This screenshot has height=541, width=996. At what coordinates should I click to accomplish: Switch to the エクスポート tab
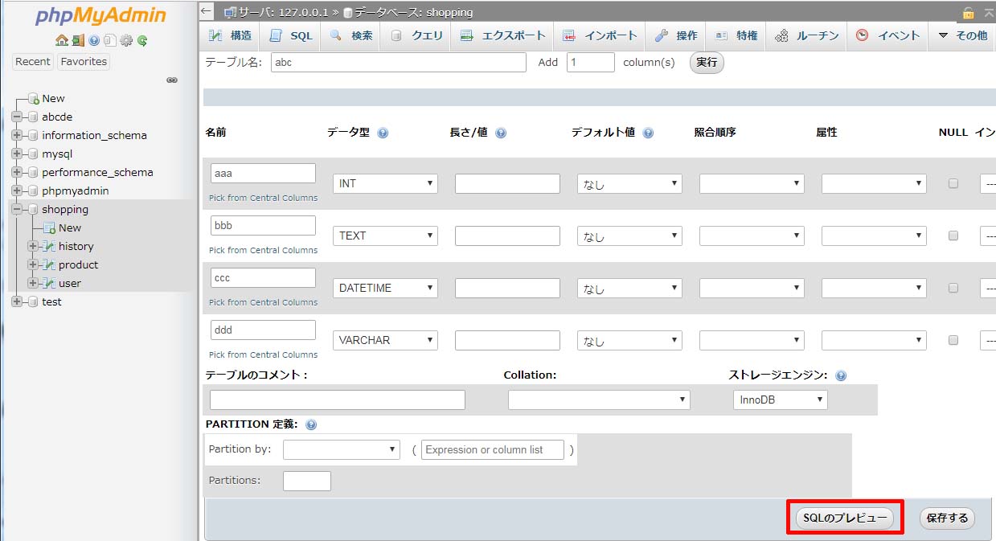point(504,35)
